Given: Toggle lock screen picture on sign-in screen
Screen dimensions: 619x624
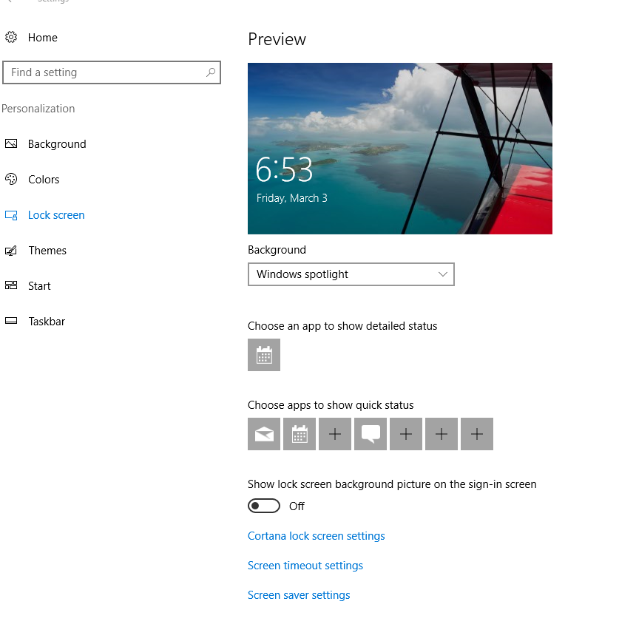Looking at the screenshot, I should pos(264,506).
